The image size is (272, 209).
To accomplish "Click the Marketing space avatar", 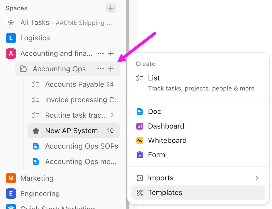I will 11,178.
